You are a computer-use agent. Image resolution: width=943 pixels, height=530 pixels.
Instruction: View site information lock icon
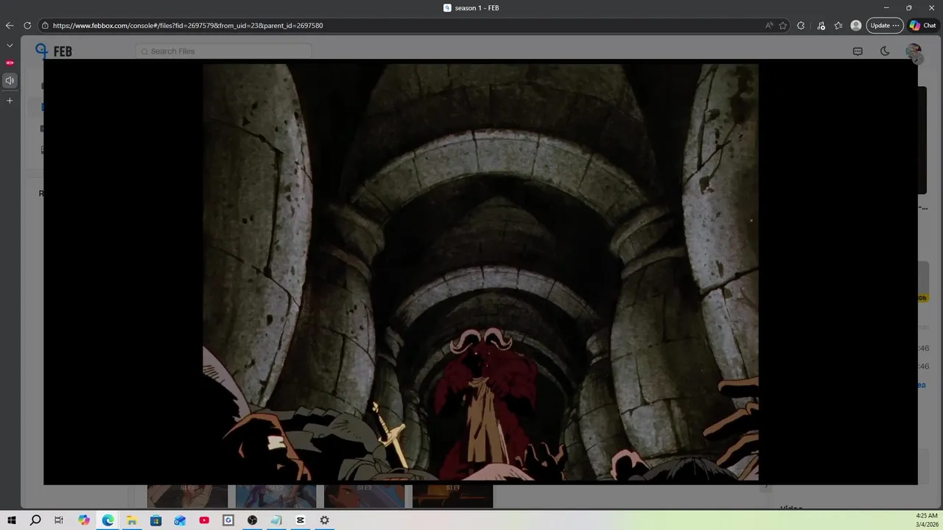click(45, 25)
